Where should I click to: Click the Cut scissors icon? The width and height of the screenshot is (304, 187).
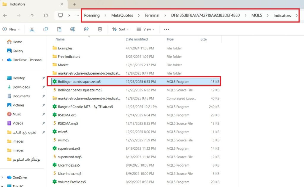point(32,29)
